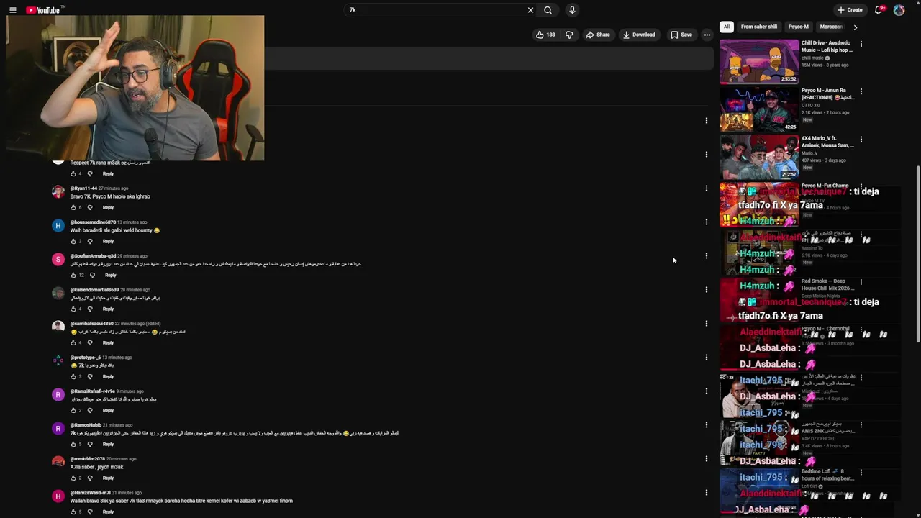Dislike @SoufianAnnaba-q3d's comment
This screenshot has height=518, width=921.
click(92, 275)
